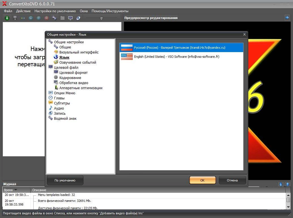
Task: Open the Окна menu
Action: pyautogui.click(x=84, y=11)
